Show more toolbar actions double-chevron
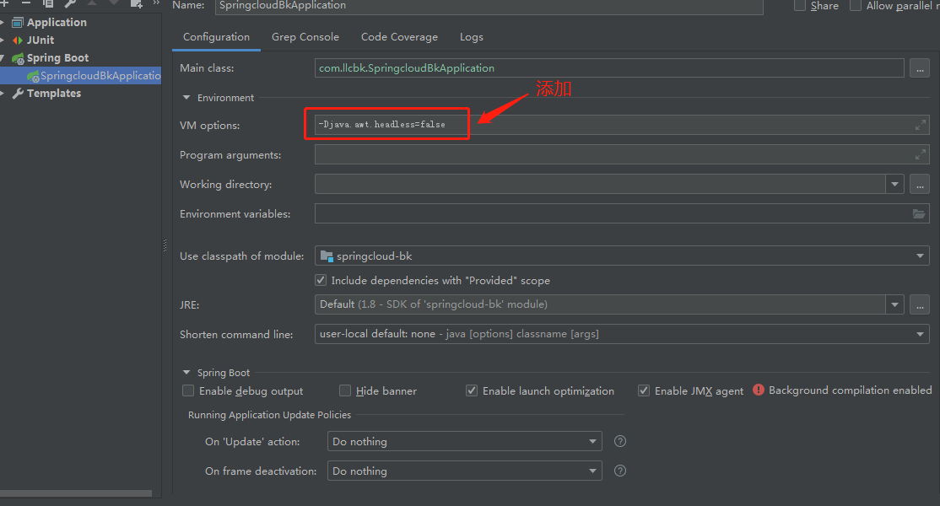 tap(156, 3)
